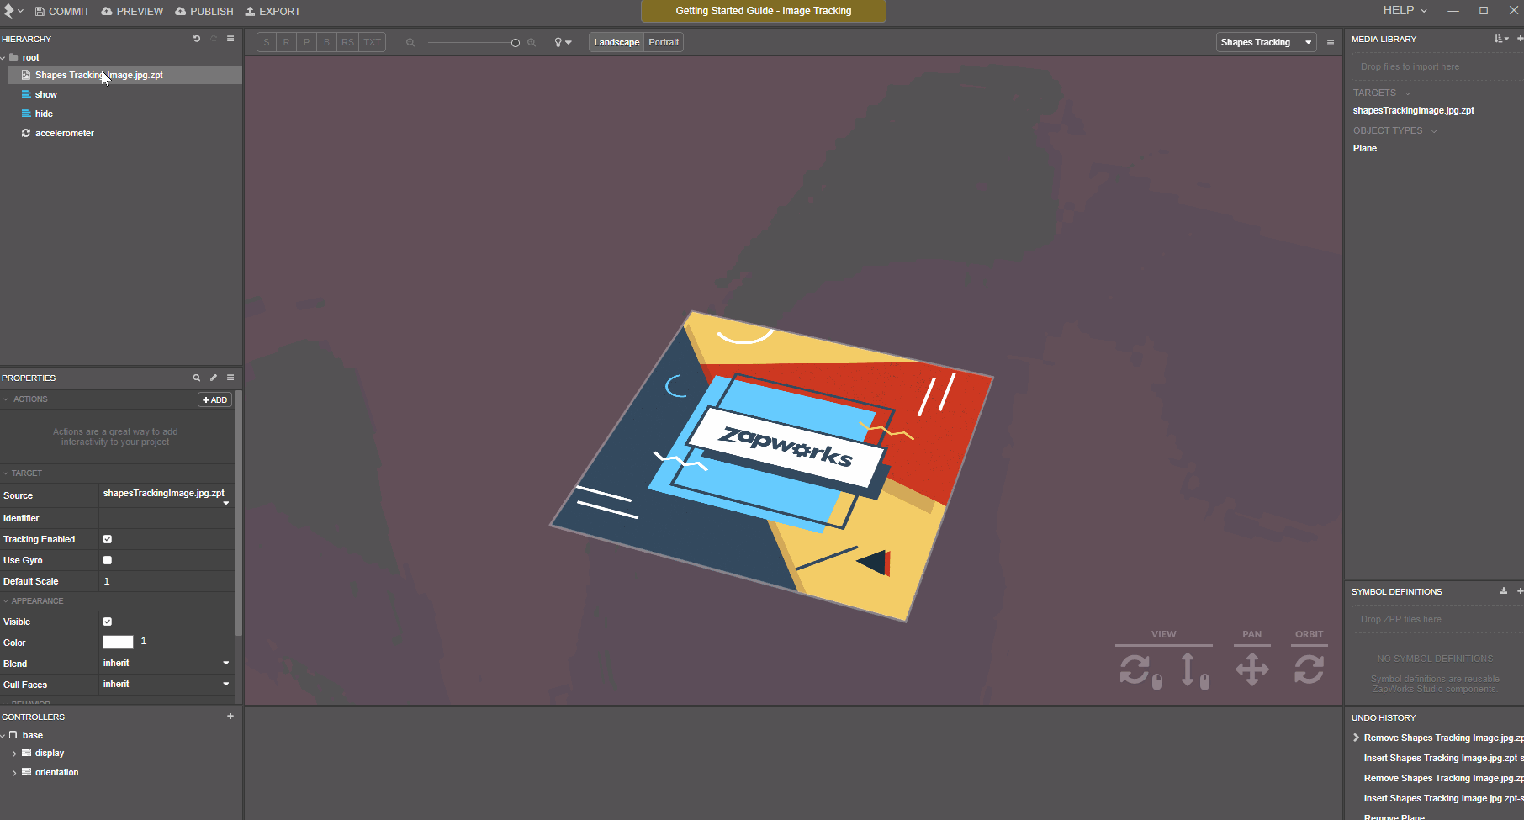Image resolution: width=1524 pixels, height=820 pixels.
Task: Click the Media Library add plus icon
Action: (x=1520, y=39)
